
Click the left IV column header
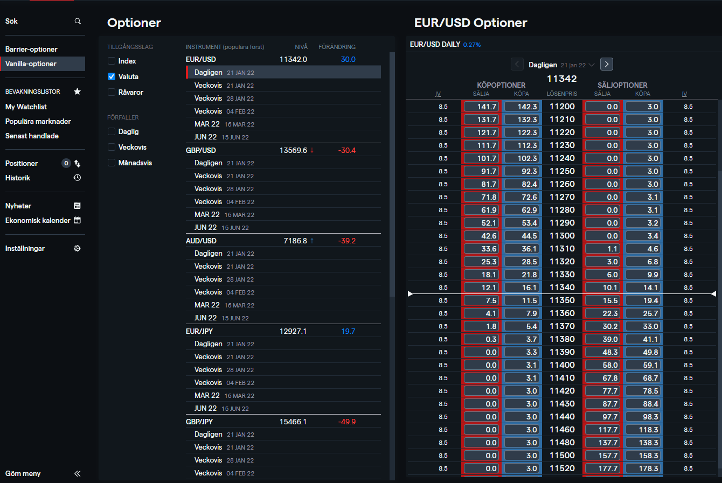(438, 94)
